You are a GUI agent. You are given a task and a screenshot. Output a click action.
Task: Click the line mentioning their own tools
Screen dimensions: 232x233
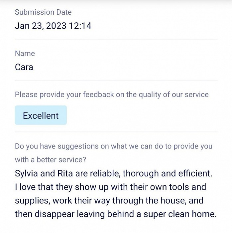tap(110, 187)
